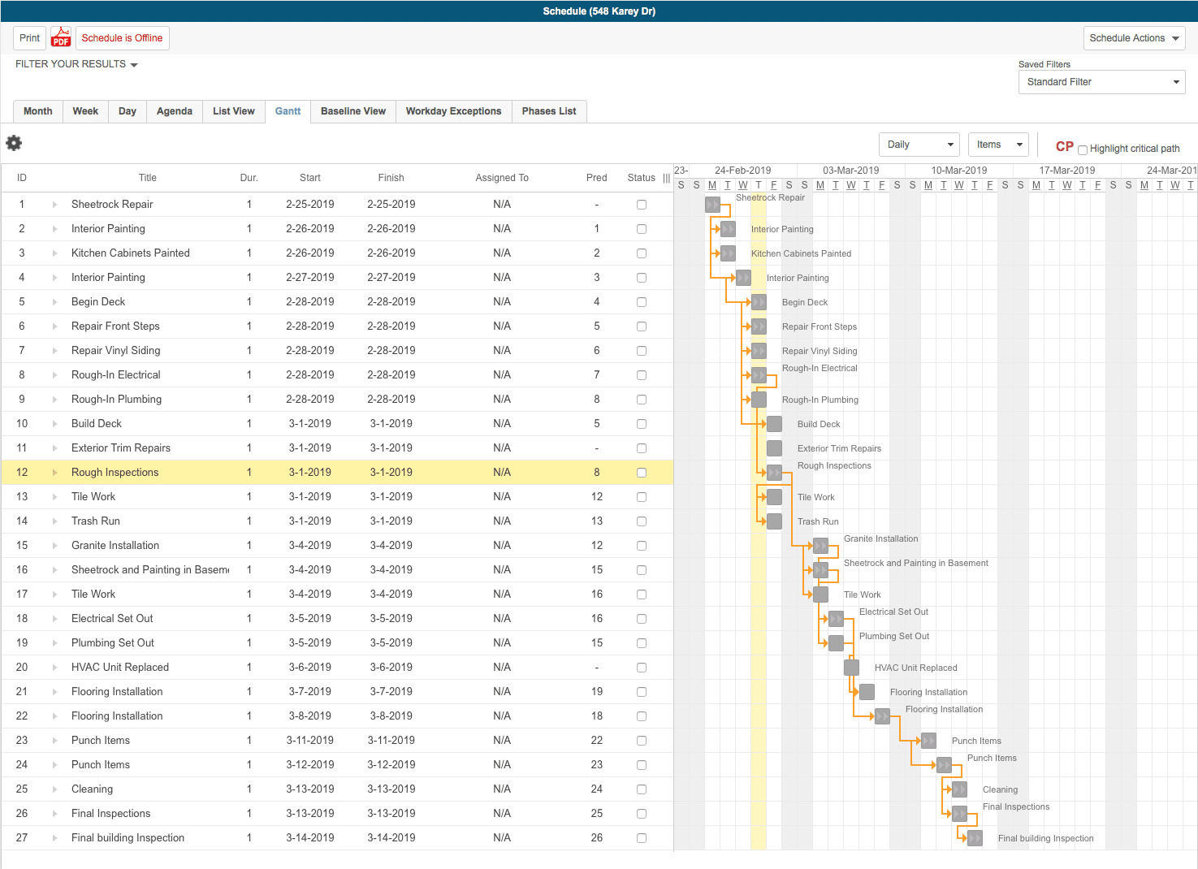Export schedule using the PDF icon
1198x869 pixels.
coord(61,37)
